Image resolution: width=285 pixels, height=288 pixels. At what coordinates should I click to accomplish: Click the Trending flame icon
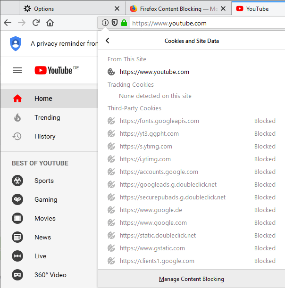point(17,117)
